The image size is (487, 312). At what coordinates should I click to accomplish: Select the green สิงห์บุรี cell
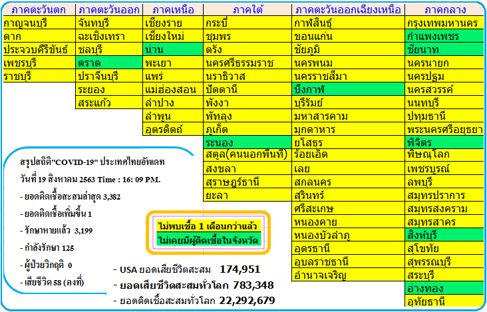click(444, 235)
